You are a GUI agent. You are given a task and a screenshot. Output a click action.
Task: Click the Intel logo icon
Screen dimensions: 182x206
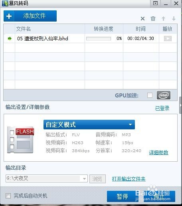pos(164,95)
